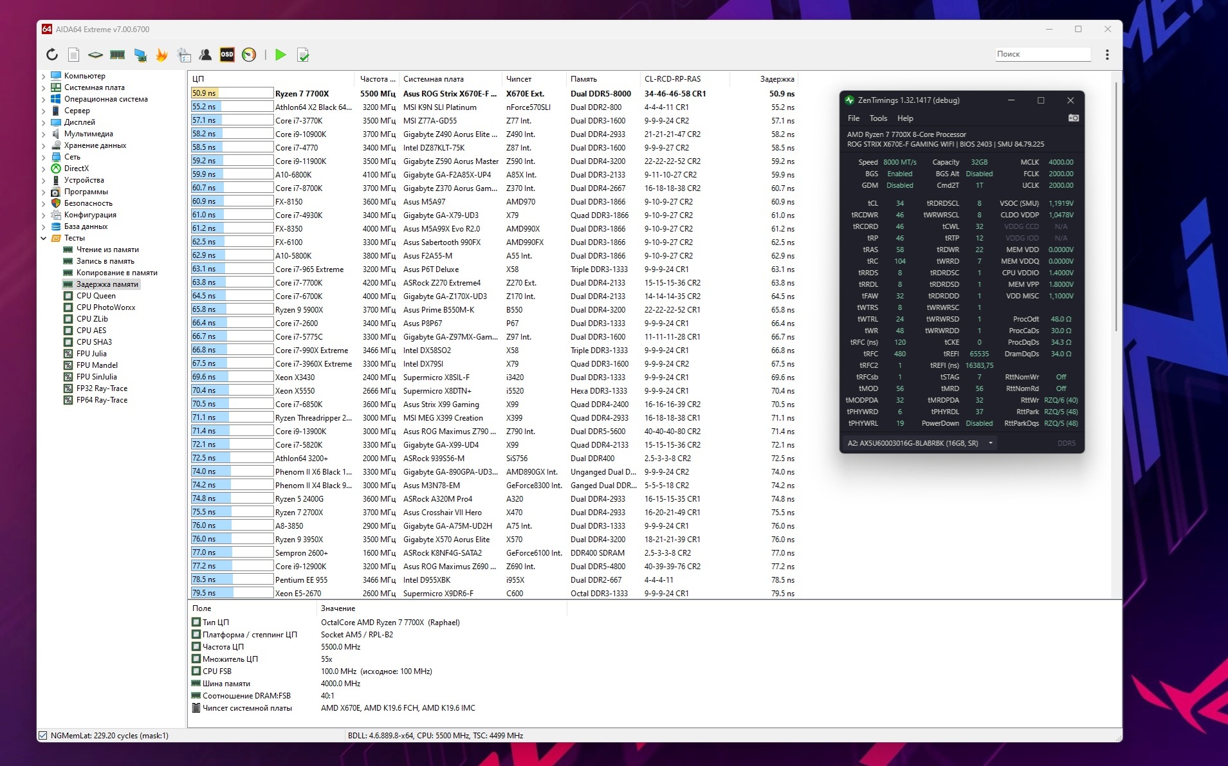Click the Refresh toolbar icon
The image size is (1228, 766).
[x=52, y=55]
